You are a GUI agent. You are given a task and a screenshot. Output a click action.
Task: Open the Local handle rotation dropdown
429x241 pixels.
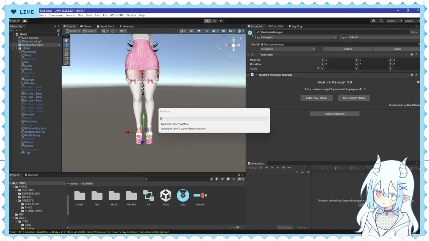click(x=89, y=31)
